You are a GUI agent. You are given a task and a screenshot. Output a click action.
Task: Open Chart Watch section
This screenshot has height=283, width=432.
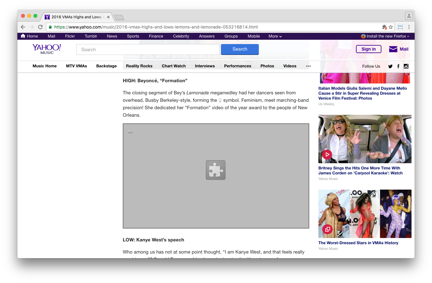click(x=173, y=66)
